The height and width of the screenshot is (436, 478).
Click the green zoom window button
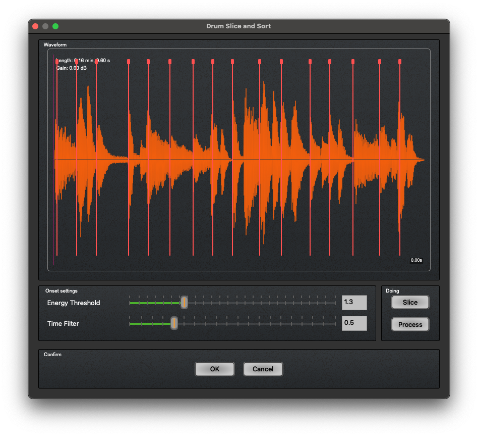pos(55,26)
